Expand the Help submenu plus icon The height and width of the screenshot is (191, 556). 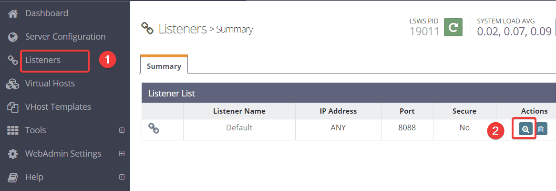[122, 177]
